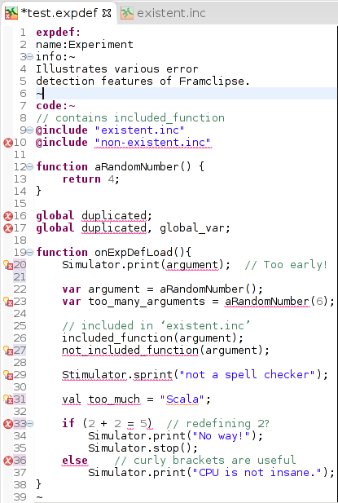Screen dimensions: 338x503
Task: Select the test.expdef editor tab
Action: (59, 13)
